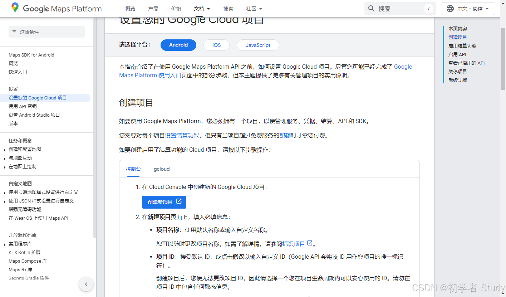Expand 使用云端地图样式设置进行自定义

(x=5, y=193)
